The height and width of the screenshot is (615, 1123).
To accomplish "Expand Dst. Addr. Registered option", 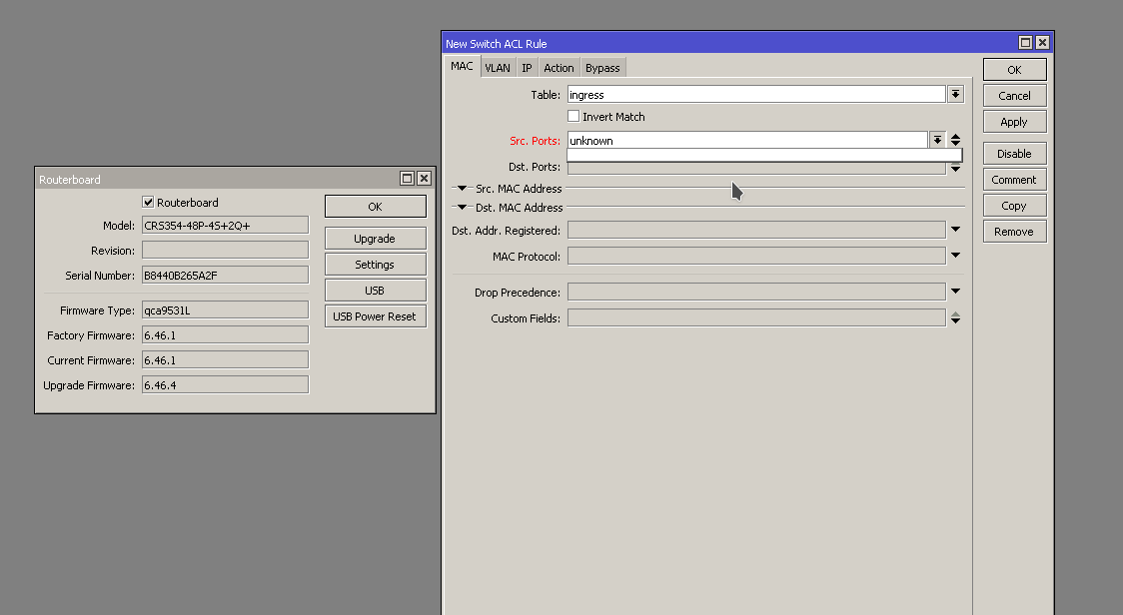I will point(955,230).
